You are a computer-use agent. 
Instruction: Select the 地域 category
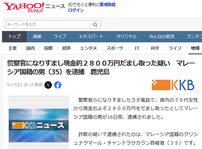coord(195,48)
